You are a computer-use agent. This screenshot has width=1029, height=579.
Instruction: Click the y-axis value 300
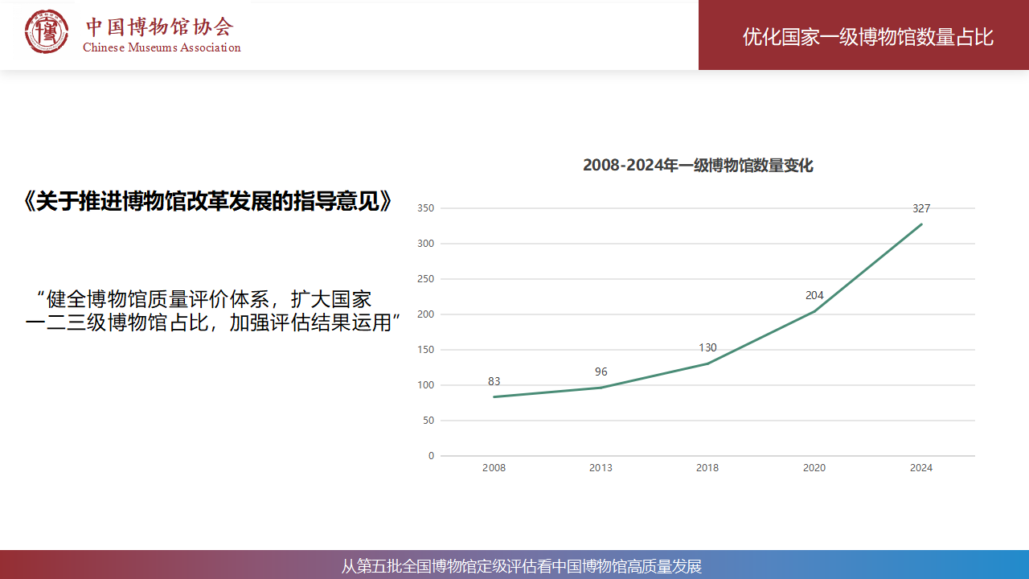click(426, 244)
